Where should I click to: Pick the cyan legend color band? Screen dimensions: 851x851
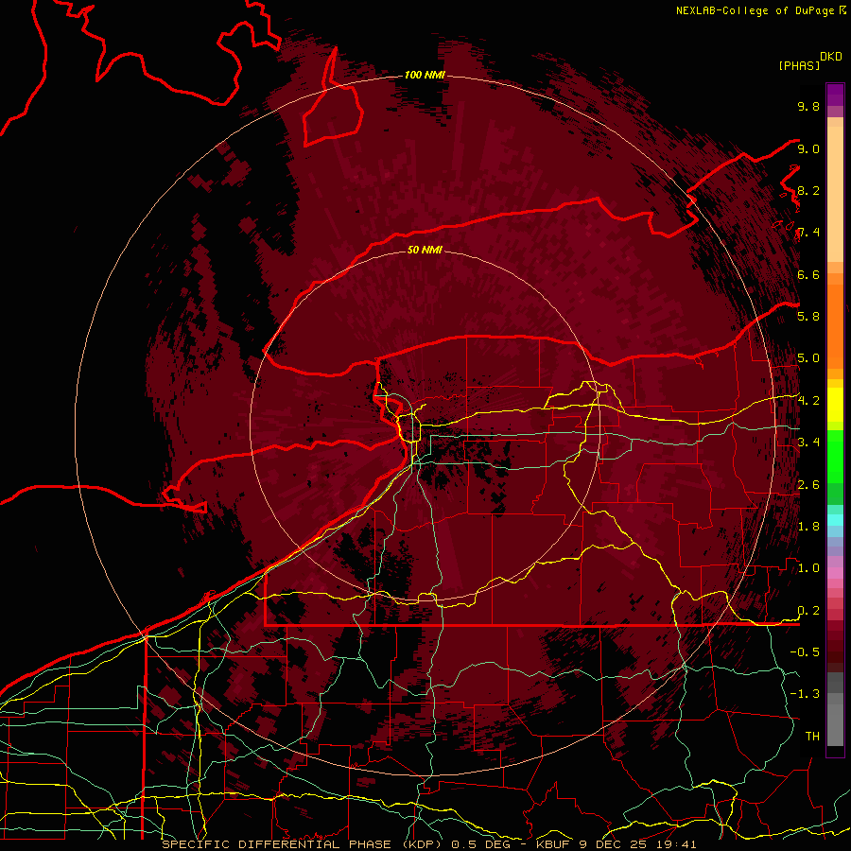tap(835, 519)
